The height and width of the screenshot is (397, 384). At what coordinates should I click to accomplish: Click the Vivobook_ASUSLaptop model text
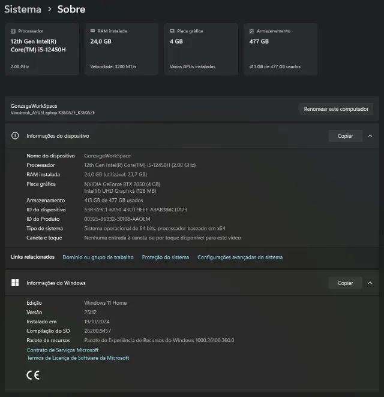53,113
